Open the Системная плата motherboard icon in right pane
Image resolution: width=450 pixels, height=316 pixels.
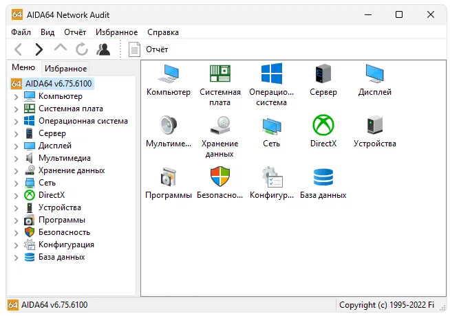coord(219,74)
